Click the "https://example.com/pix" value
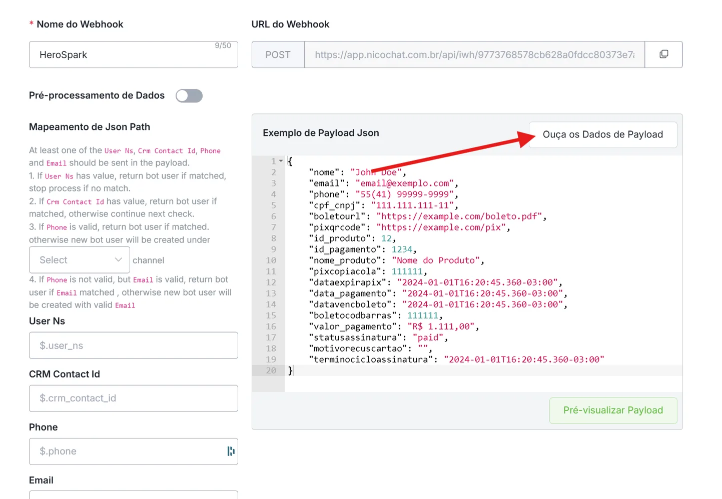 [441, 227]
